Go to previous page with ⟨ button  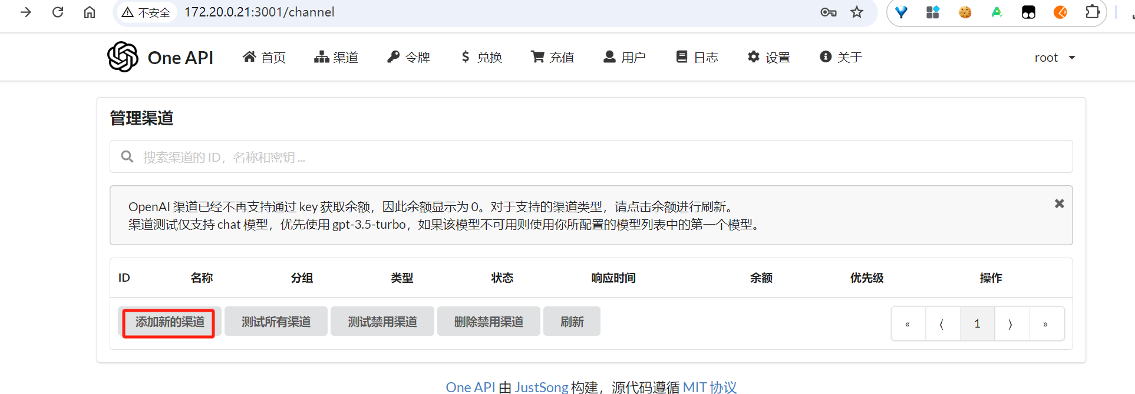tap(942, 323)
